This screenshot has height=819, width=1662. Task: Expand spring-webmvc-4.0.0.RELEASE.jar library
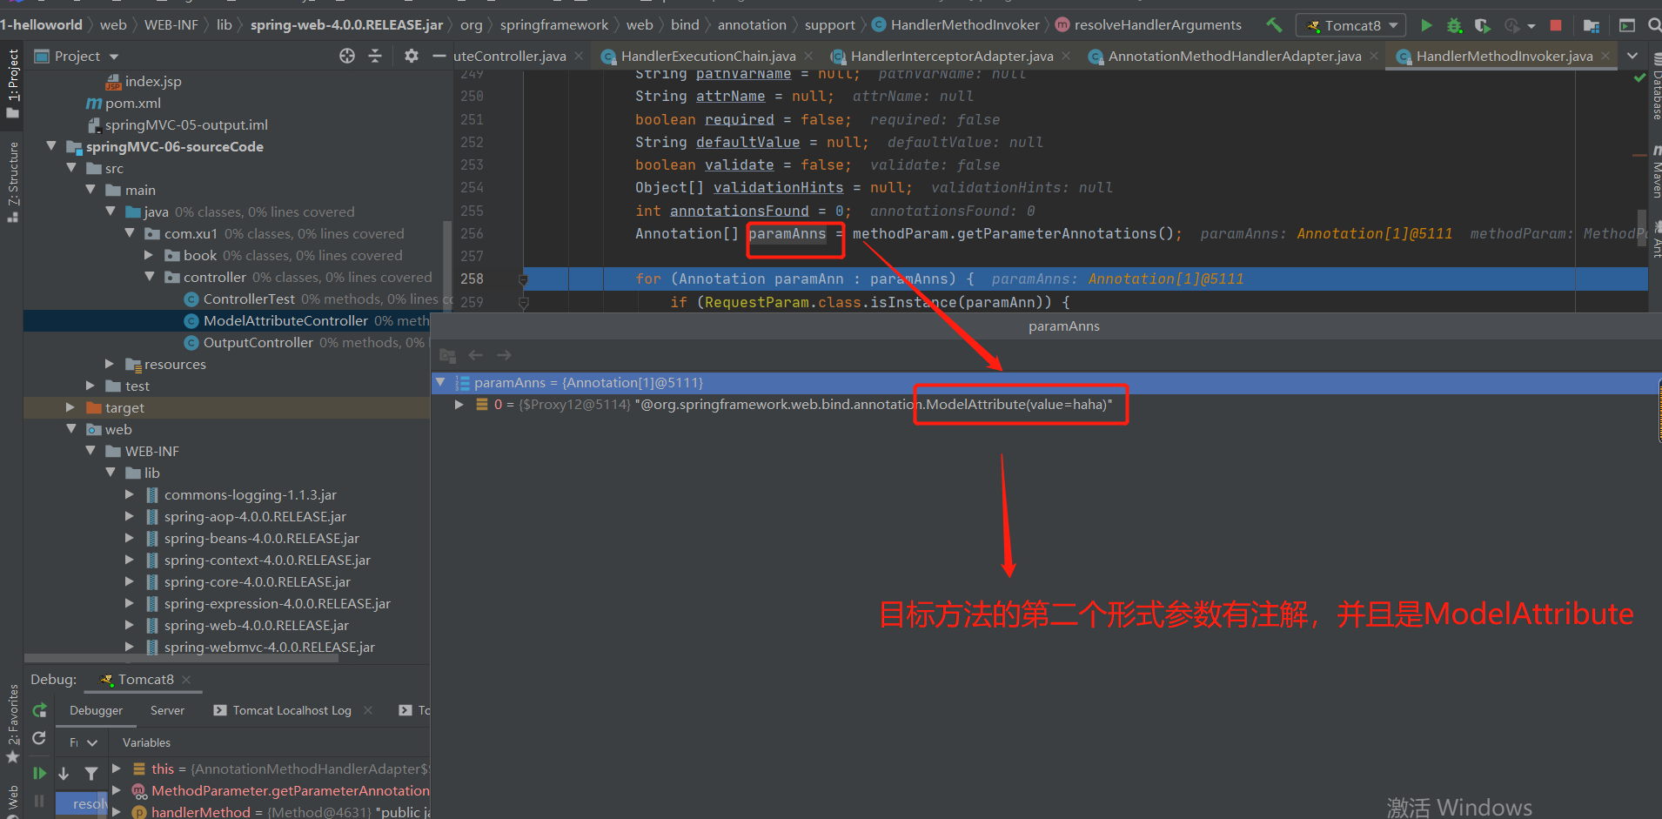(x=130, y=647)
